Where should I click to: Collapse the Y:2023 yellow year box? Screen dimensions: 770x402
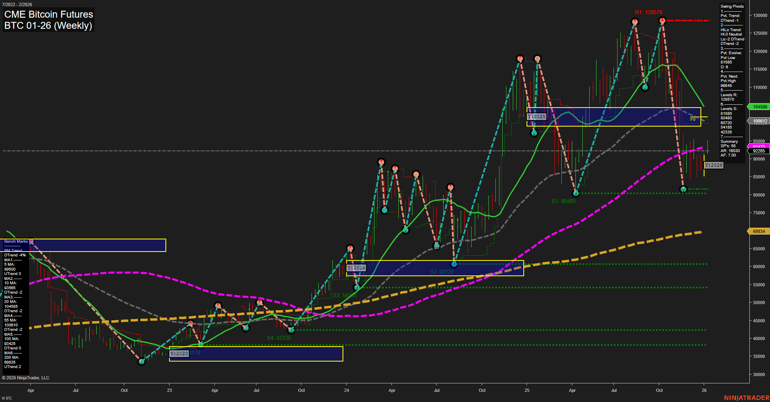[x=179, y=353]
